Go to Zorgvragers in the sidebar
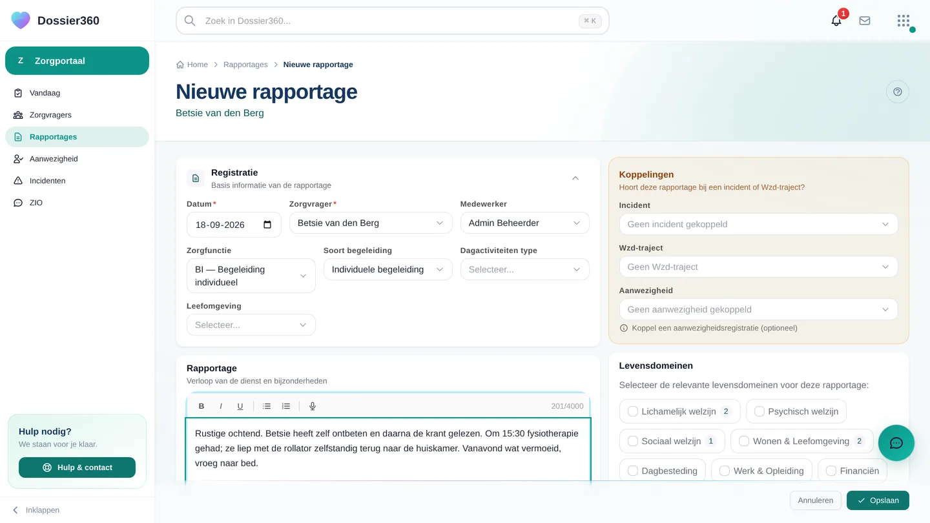Screen dimensions: 930x523 pos(77,115)
